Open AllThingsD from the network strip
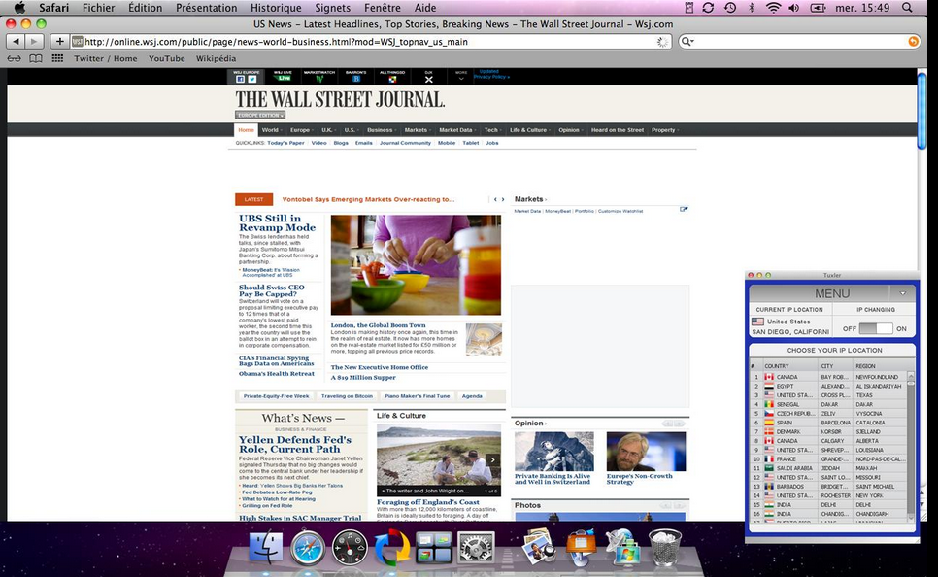938x577 pixels. (x=392, y=76)
